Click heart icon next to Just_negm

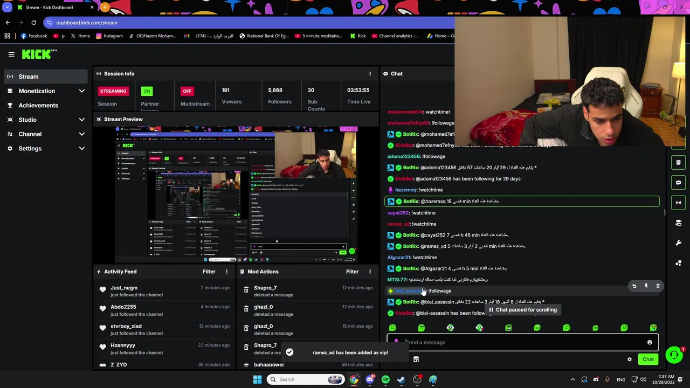click(x=102, y=290)
